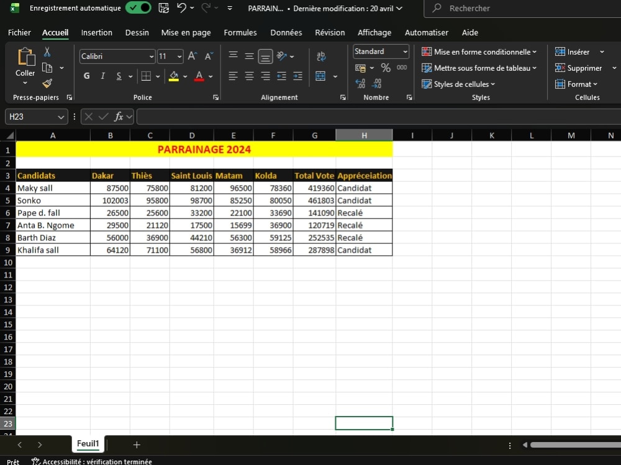Click the Cut scissors icon
The image size is (621, 465).
coord(47,52)
